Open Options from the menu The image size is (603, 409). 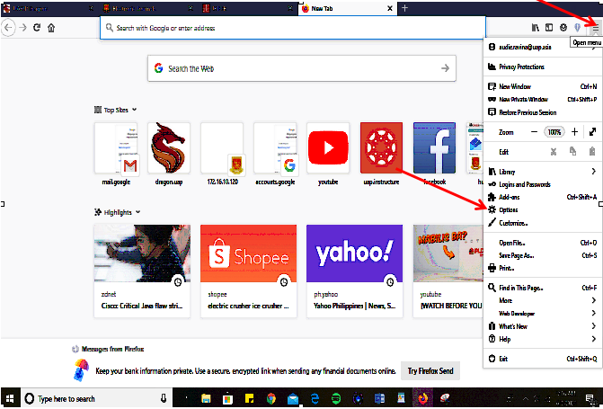click(543, 209)
